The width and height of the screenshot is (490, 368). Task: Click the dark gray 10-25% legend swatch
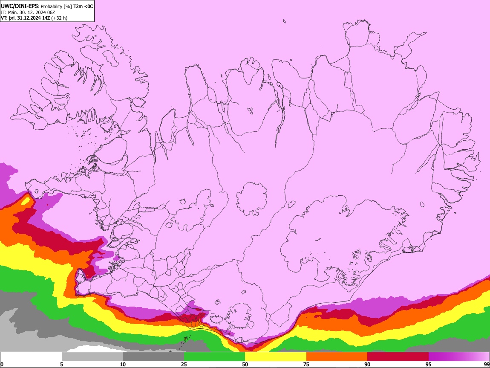153,357
